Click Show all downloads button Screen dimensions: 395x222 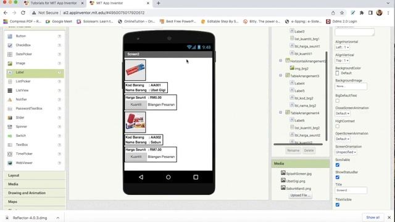[x=373, y=218]
